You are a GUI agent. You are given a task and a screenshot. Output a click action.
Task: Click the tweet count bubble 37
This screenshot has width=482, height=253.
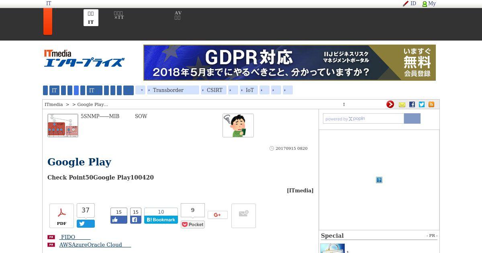tap(86, 210)
